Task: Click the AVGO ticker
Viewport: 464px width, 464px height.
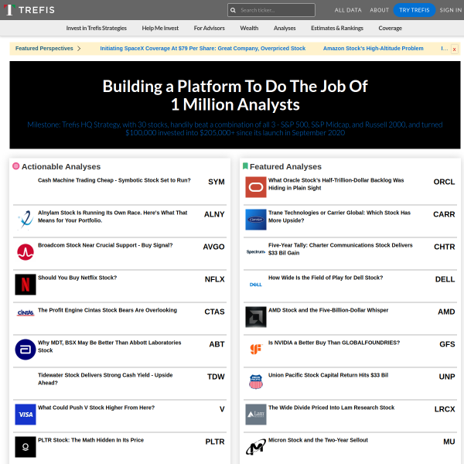Action: click(213, 247)
